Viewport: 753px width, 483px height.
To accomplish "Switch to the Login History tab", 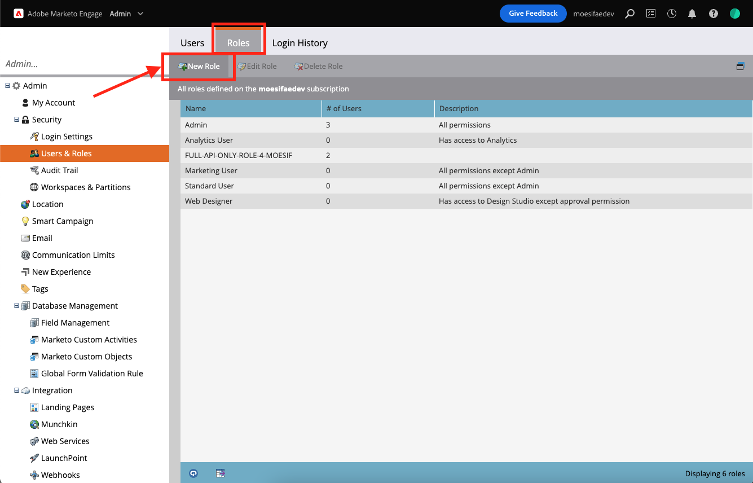I will coord(300,43).
